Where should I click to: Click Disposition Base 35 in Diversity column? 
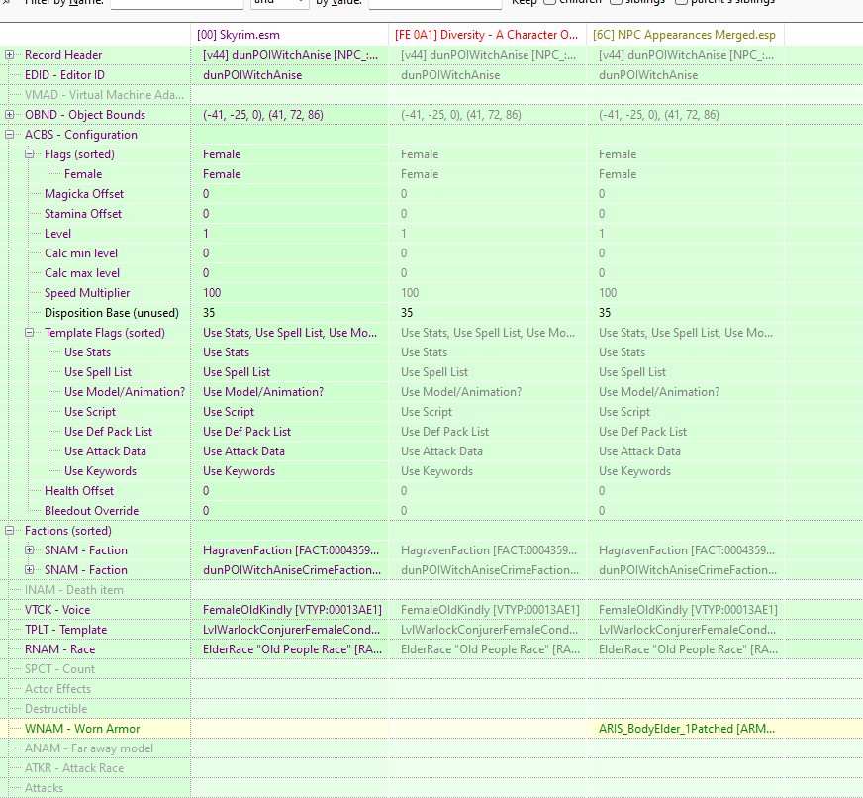487,313
